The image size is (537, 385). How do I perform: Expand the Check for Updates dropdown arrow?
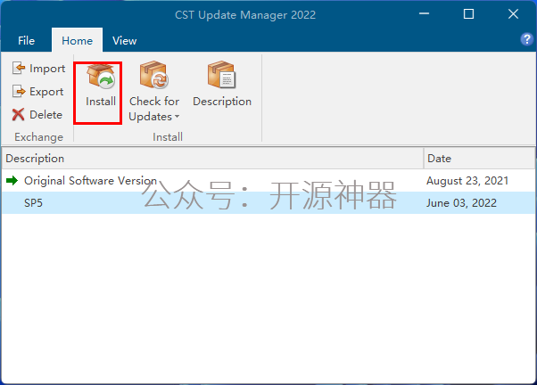177,117
